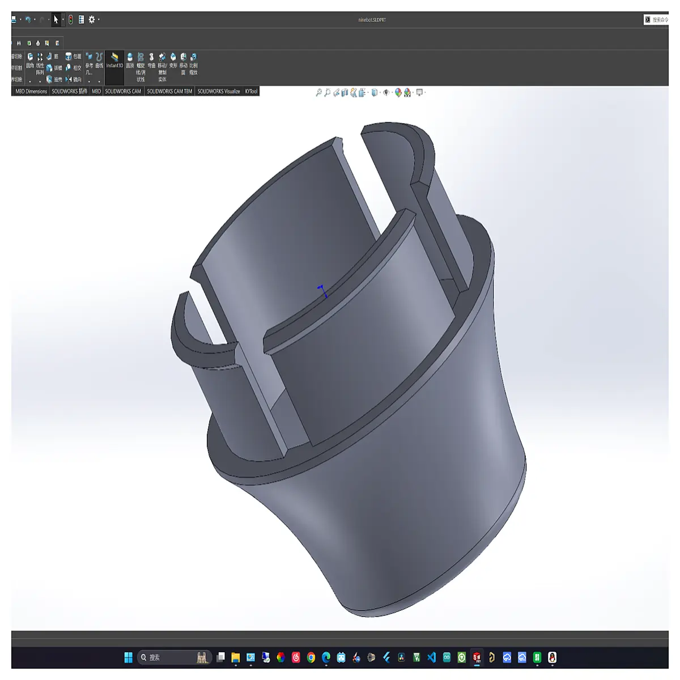Open the SOLIDWORKS Visualize tab
The width and height of the screenshot is (680, 680).
click(219, 91)
